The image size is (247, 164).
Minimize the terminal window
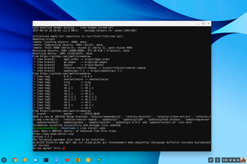click(198, 23)
